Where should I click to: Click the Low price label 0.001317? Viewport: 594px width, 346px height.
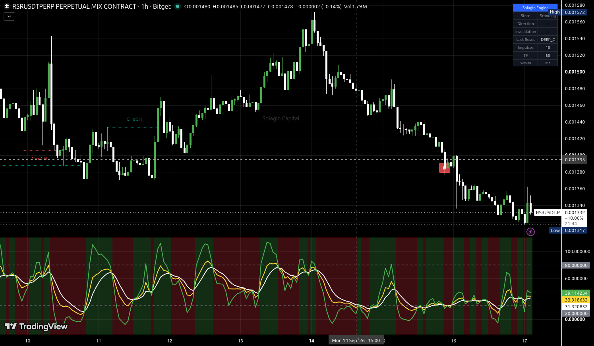[x=575, y=230]
